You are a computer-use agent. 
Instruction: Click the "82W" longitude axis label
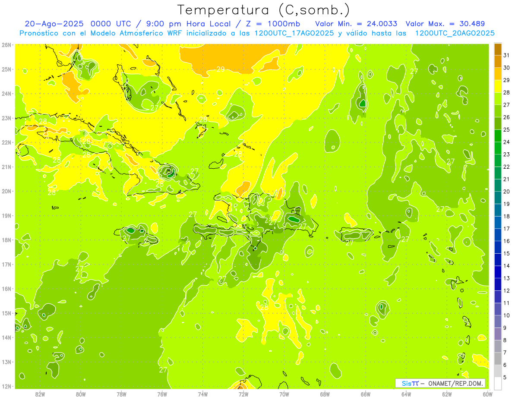[x=40, y=394]
